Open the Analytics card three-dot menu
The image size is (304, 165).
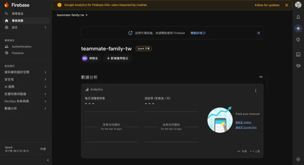[x=256, y=91]
